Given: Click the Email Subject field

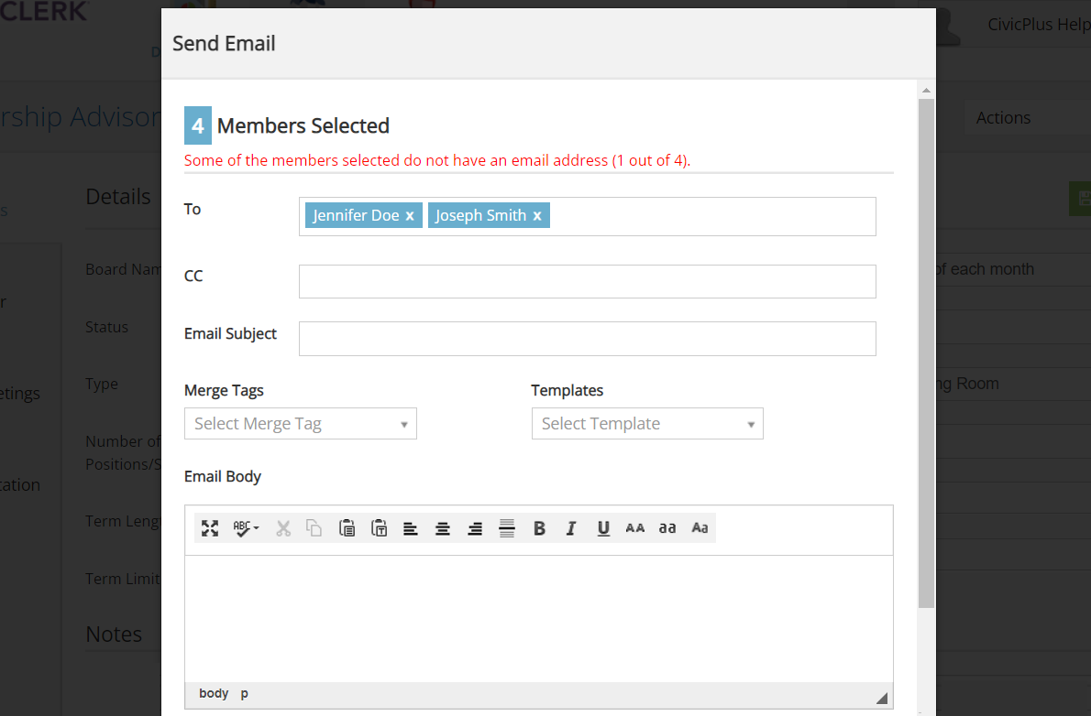Looking at the screenshot, I should click(588, 339).
